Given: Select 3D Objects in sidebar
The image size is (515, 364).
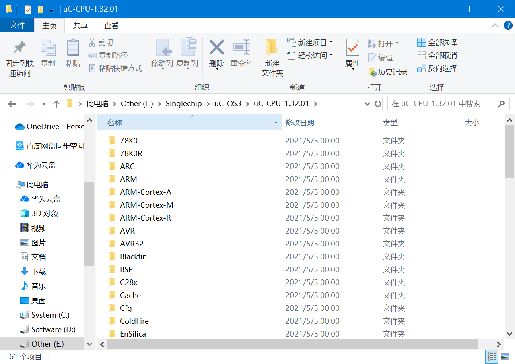Looking at the screenshot, I should click(x=39, y=213).
